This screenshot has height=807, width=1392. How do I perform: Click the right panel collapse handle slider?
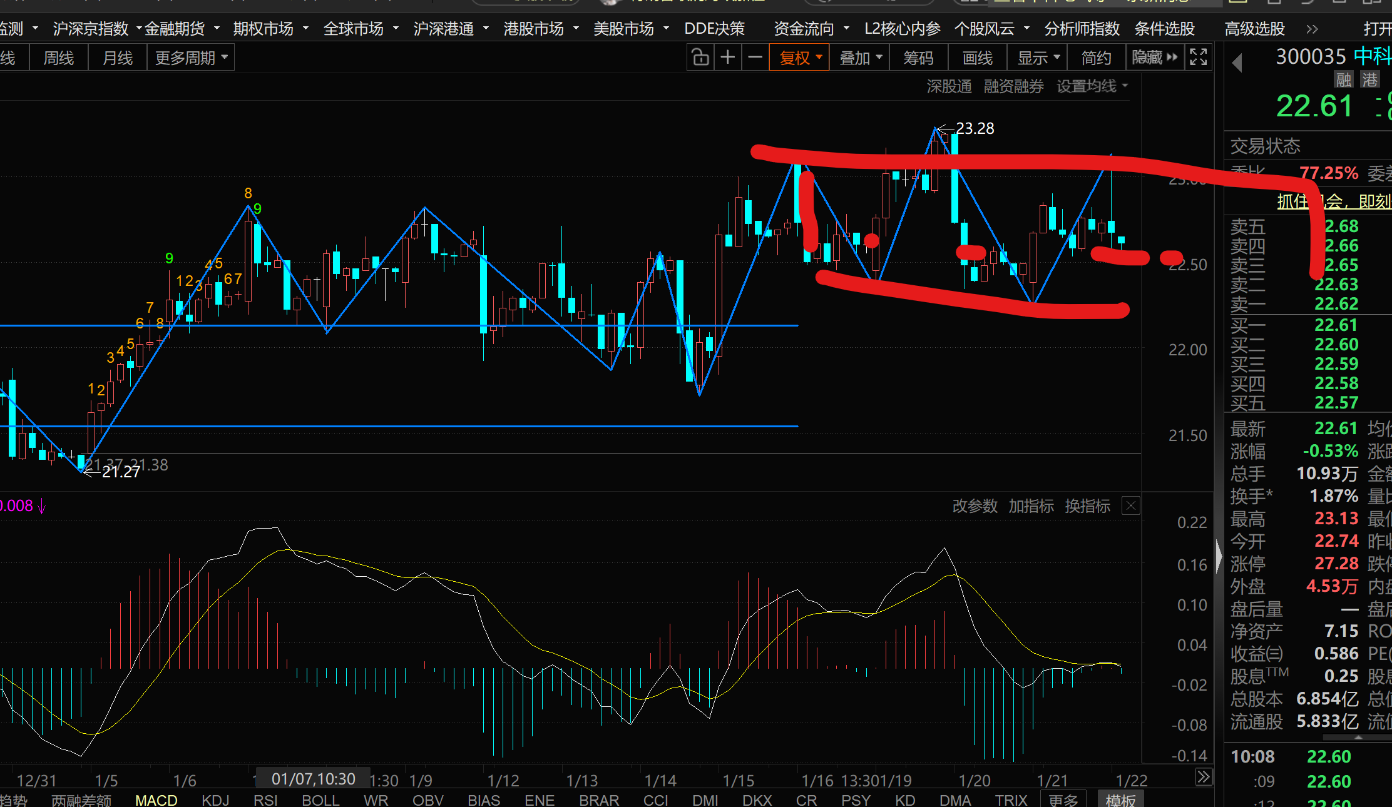click(x=1219, y=556)
